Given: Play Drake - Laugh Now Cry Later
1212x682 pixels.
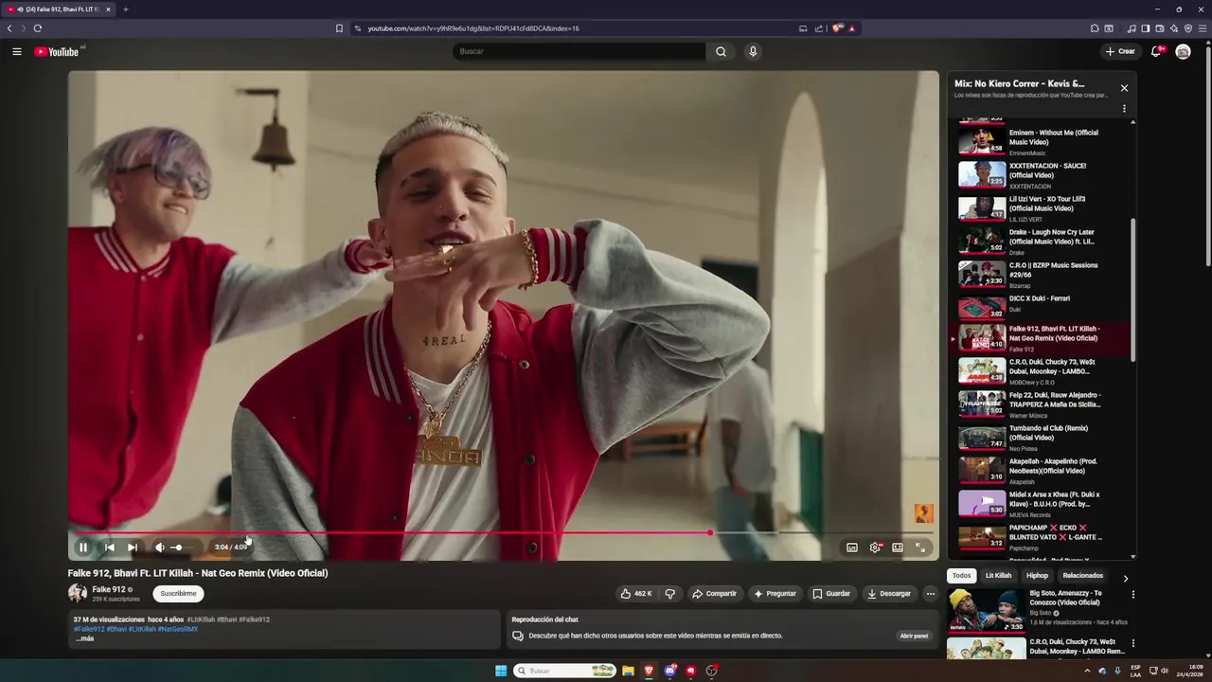Looking at the screenshot, I should click(x=1040, y=241).
